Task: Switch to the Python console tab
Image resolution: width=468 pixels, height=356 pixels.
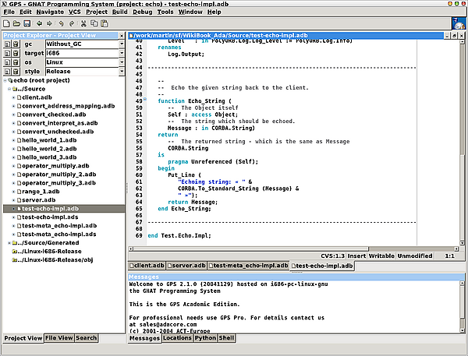Action: [205, 338]
